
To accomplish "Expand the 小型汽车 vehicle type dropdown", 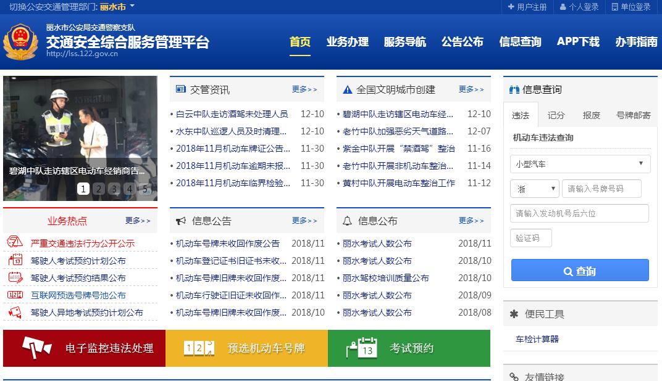I will pyautogui.click(x=579, y=164).
